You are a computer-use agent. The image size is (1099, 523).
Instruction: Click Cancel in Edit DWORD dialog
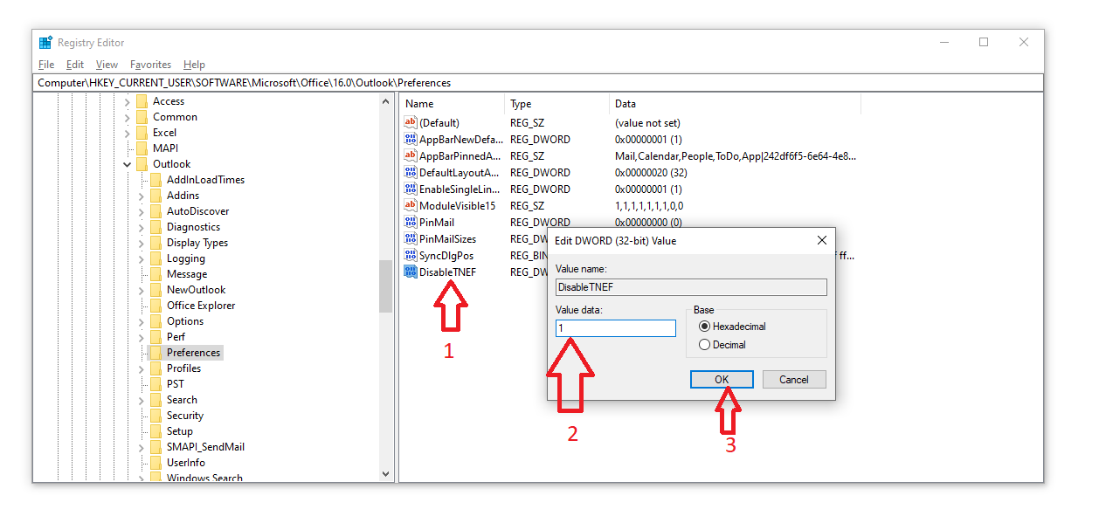click(794, 380)
